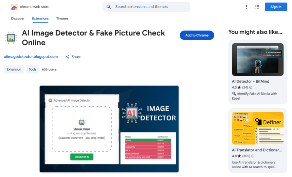Click 'Identify Fake AI Media with Ease!' description

coord(255,96)
